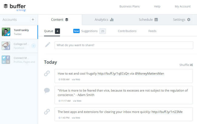Click the College Inf Facebook avatar
Viewport: 197px width, 124px height.
(x=6, y=46)
